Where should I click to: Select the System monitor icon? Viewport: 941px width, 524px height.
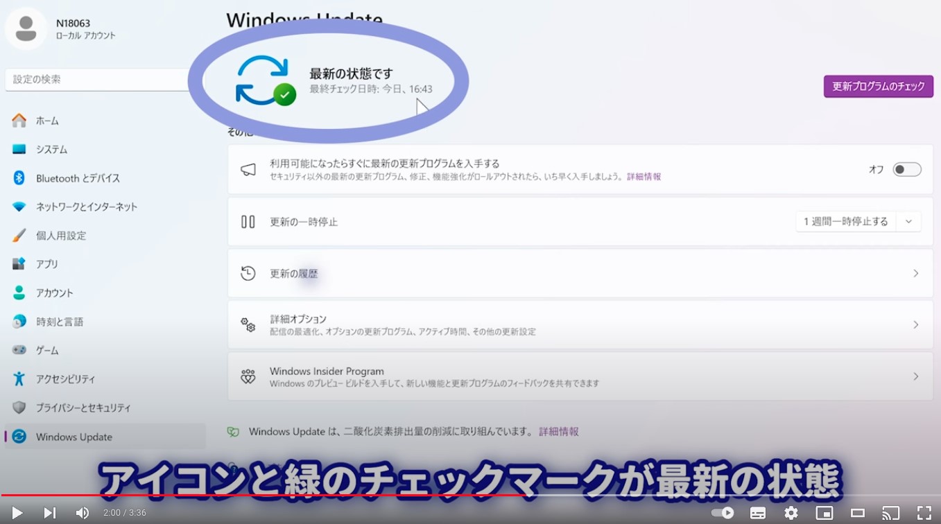(19, 149)
